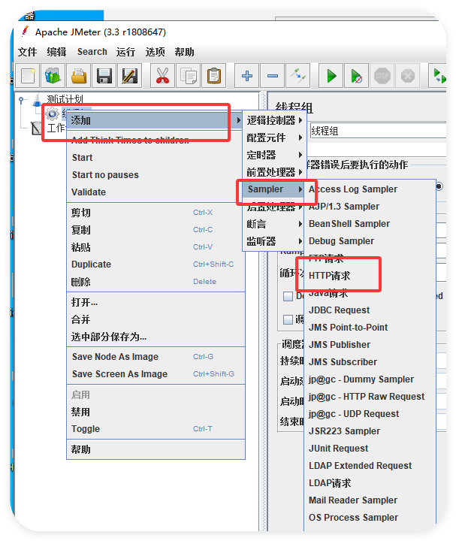Click 帮助 at the context menu bottom
The height and width of the screenshot is (541, 456).
point(156,449)
